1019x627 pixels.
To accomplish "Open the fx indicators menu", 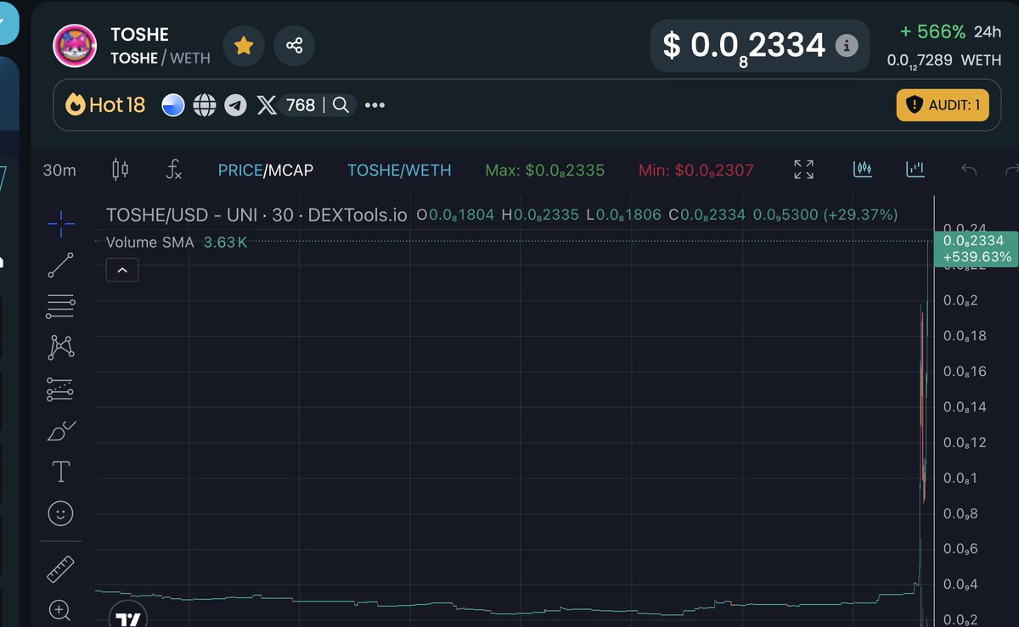I will point(173,170).
